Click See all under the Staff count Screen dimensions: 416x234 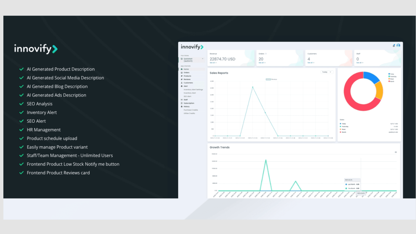tap(360, 62)
